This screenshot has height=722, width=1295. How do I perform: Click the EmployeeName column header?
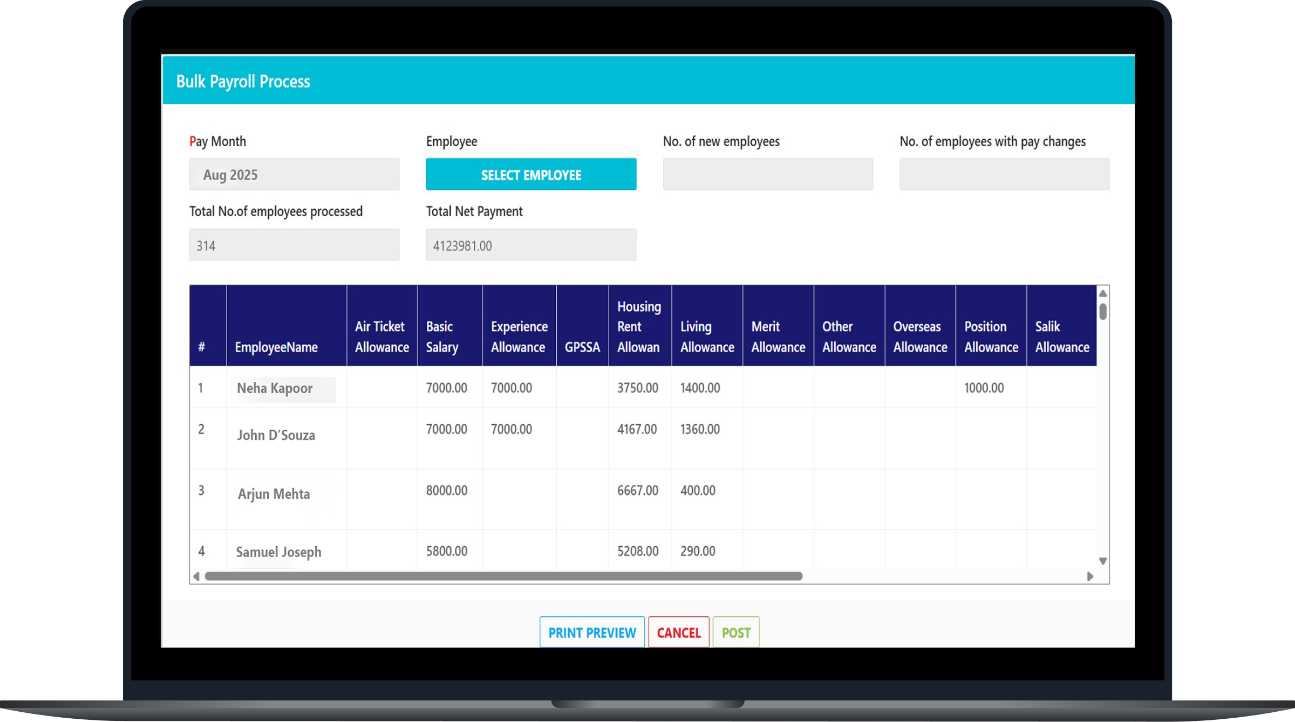pyautogui.click(x=287, y=326)
